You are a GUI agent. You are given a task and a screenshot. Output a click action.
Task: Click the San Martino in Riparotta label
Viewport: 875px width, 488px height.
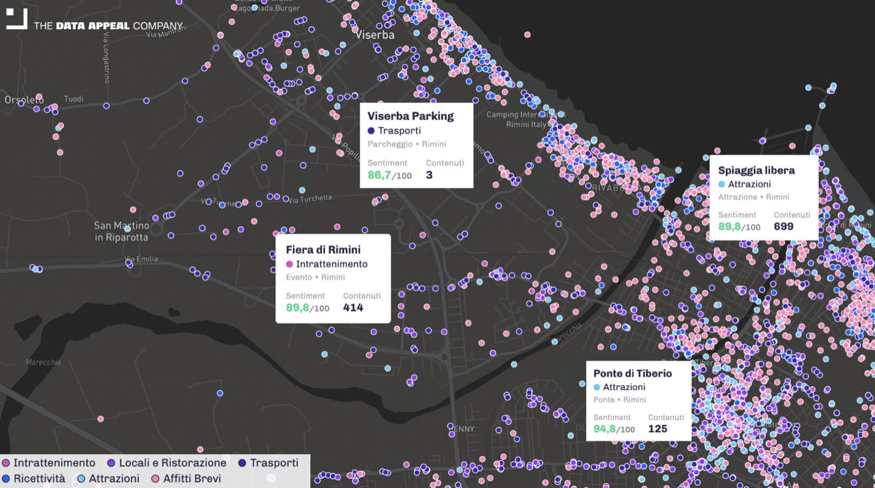pyautogui.click(x=121, y=231)
